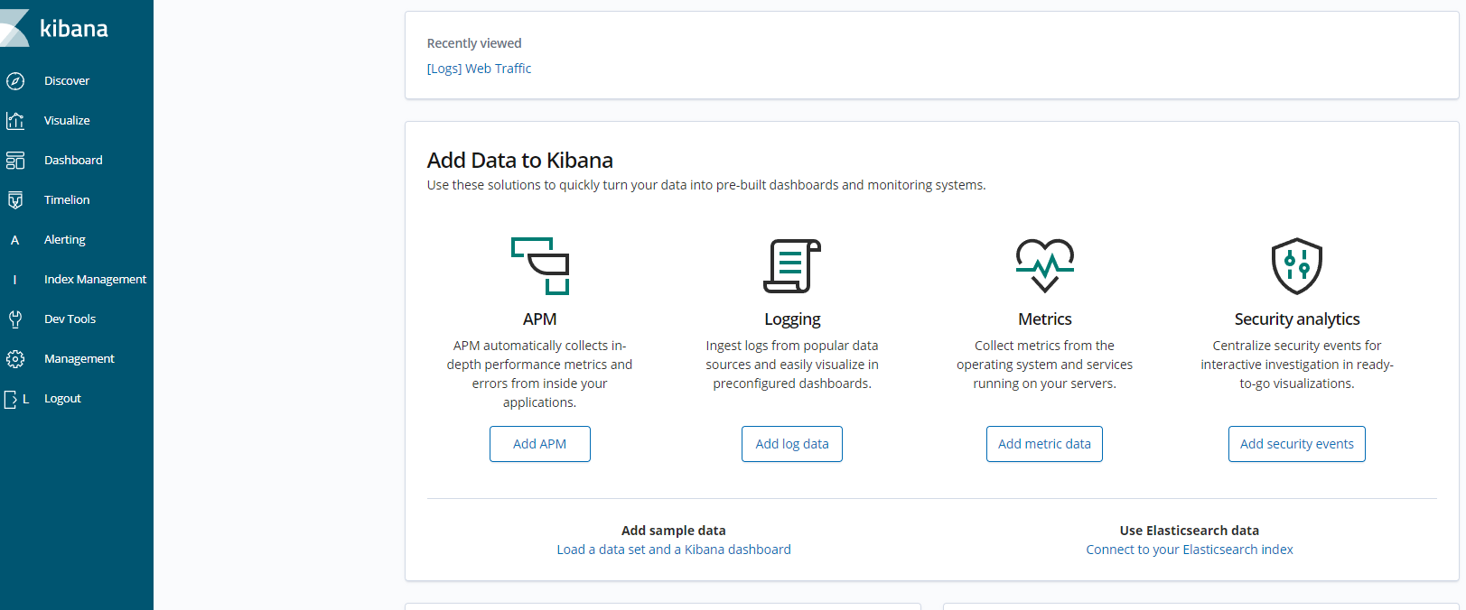The width and height of the screenshot is (1466, 610).
Task: Click the Dashboard layout icon
Action: 15,161
